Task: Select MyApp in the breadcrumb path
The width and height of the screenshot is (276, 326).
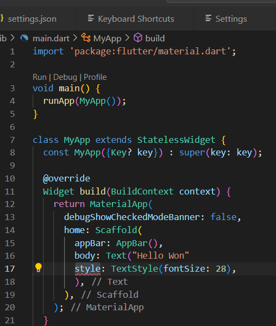Action: point(107,39)
